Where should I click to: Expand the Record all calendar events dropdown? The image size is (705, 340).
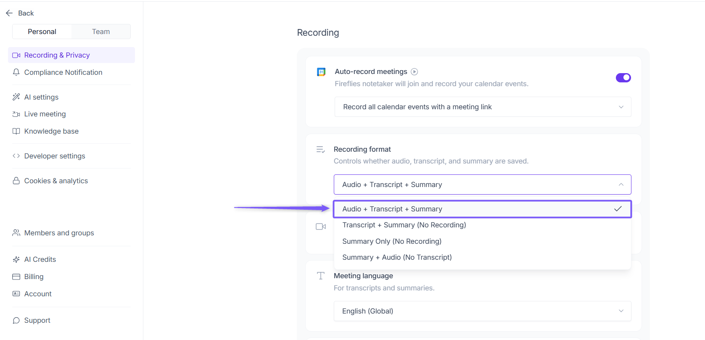click(483, 107)
